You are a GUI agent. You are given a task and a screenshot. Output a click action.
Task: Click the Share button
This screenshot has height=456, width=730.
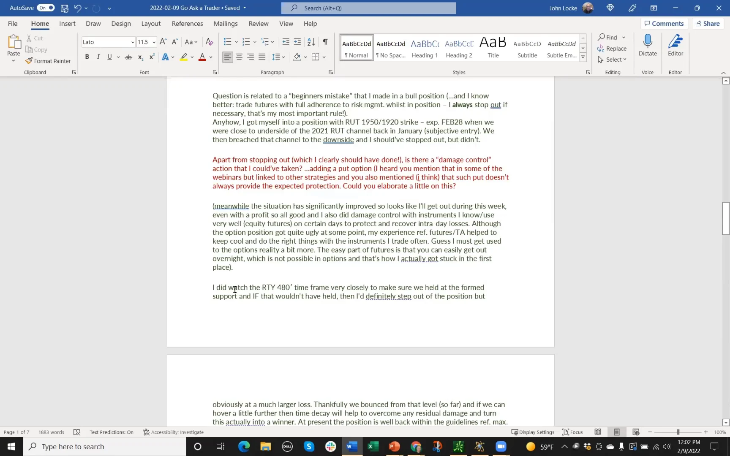coord(708,24)
